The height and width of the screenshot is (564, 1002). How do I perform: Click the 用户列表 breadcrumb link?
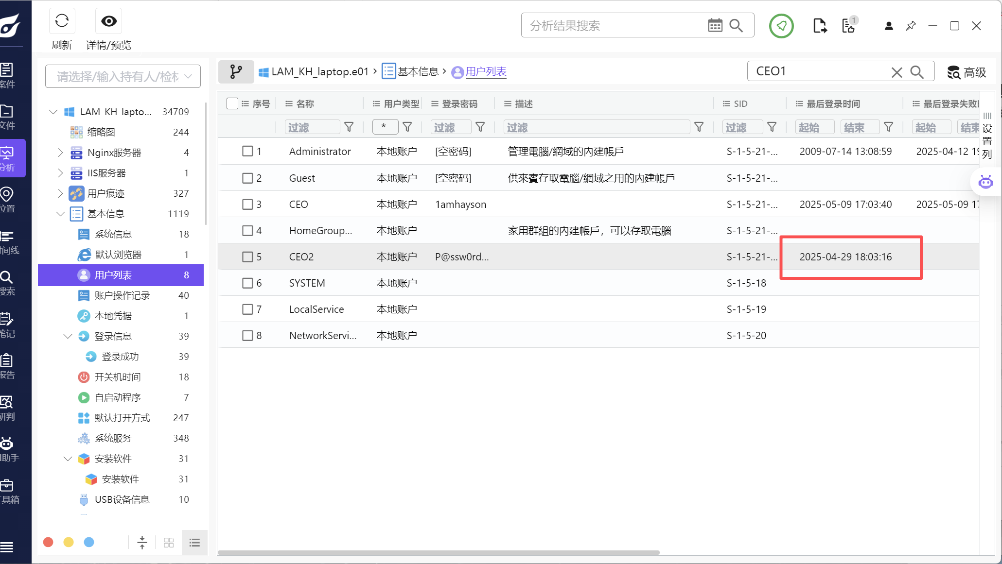pos(486,72)
